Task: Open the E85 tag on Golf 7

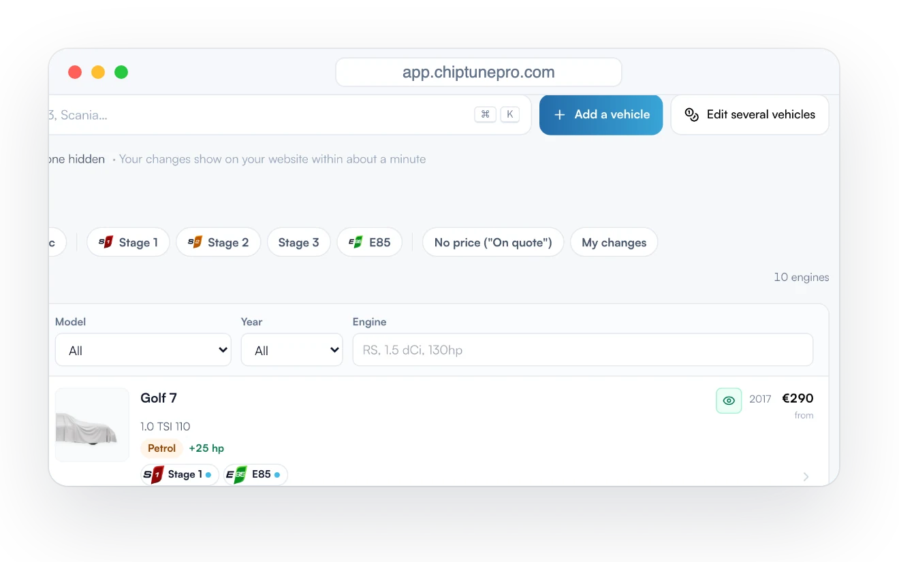Action: [255, 474]
